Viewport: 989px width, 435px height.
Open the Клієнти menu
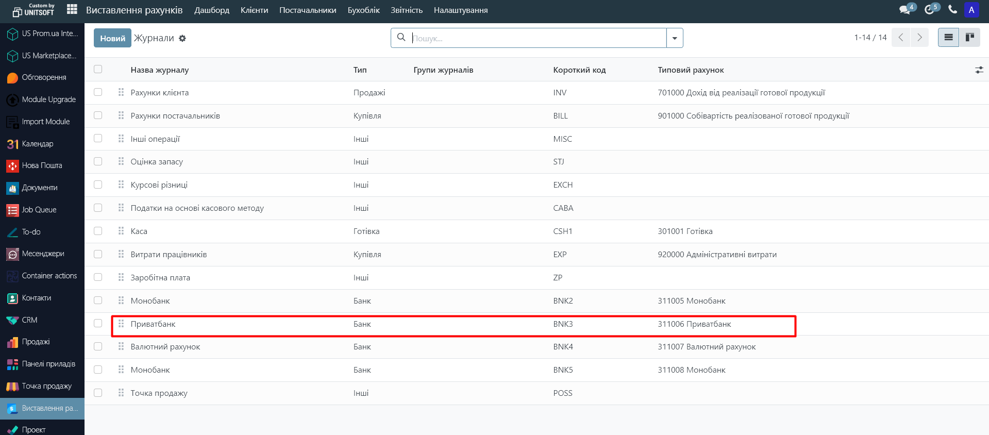pyautogui.click(x=254, y=10)
